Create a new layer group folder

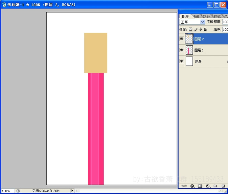pyautogui.click(x=215, y=186)
